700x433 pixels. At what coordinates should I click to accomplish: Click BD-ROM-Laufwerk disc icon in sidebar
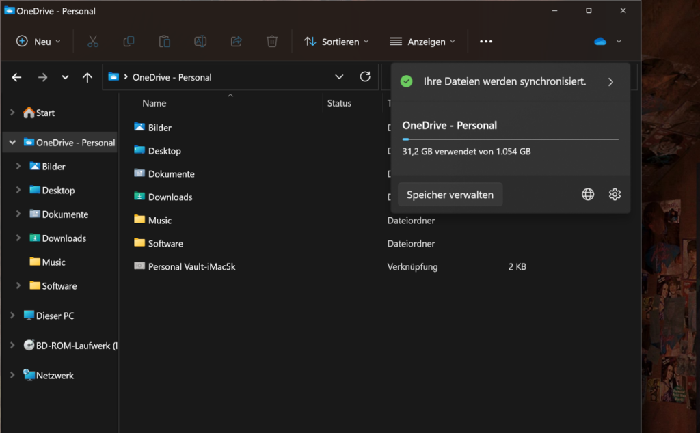click(29, 345)
